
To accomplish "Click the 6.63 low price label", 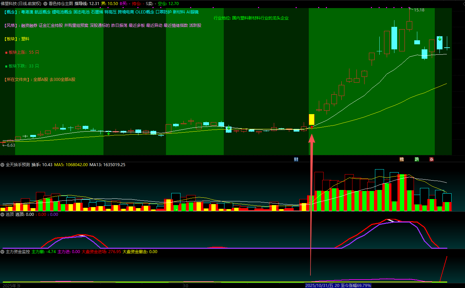I will click(9, 145).
